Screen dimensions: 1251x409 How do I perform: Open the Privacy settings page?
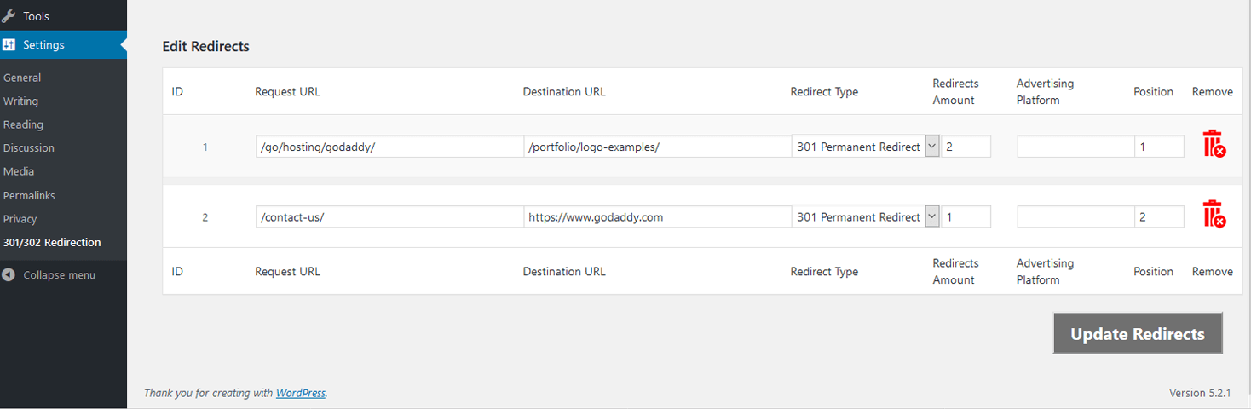20,219
